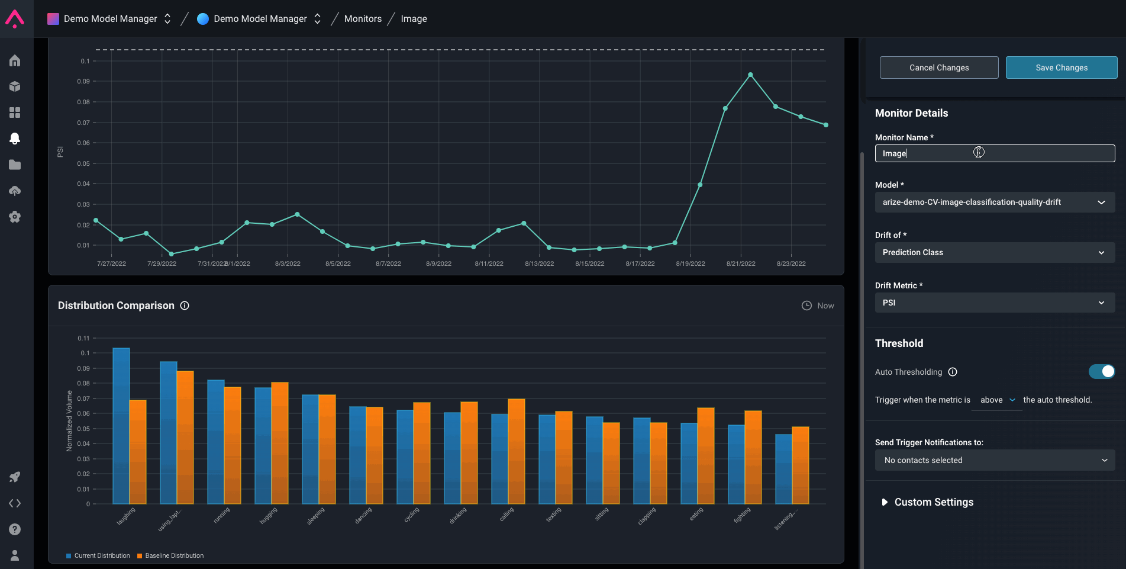Viewport: 1126px width, 569px height.
Task: Click the Arize logo icon
Action: coord(15,18)
